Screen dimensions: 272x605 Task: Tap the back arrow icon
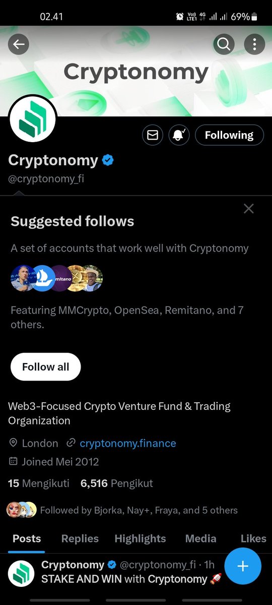click(19, 45)
